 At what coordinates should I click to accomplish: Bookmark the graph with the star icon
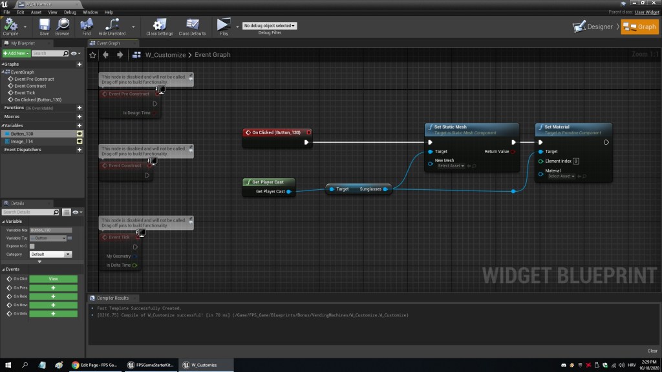93,55
